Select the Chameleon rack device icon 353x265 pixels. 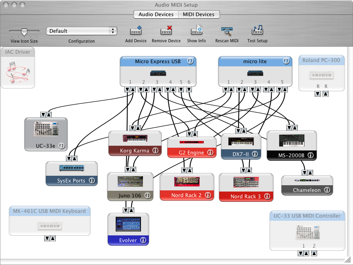coord(307,180)
